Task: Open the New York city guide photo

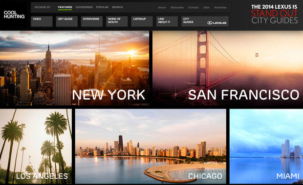Action: pyautogui.click(x=74, y=68)
